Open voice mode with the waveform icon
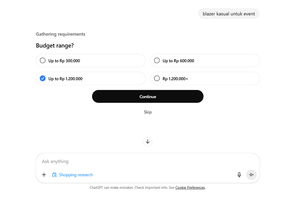This screenshot has height=200, width=300. coord(251,175)
